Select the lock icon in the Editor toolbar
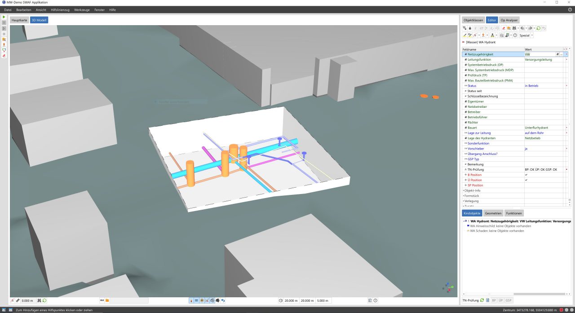The image size is (575, 313). (470, 28)
